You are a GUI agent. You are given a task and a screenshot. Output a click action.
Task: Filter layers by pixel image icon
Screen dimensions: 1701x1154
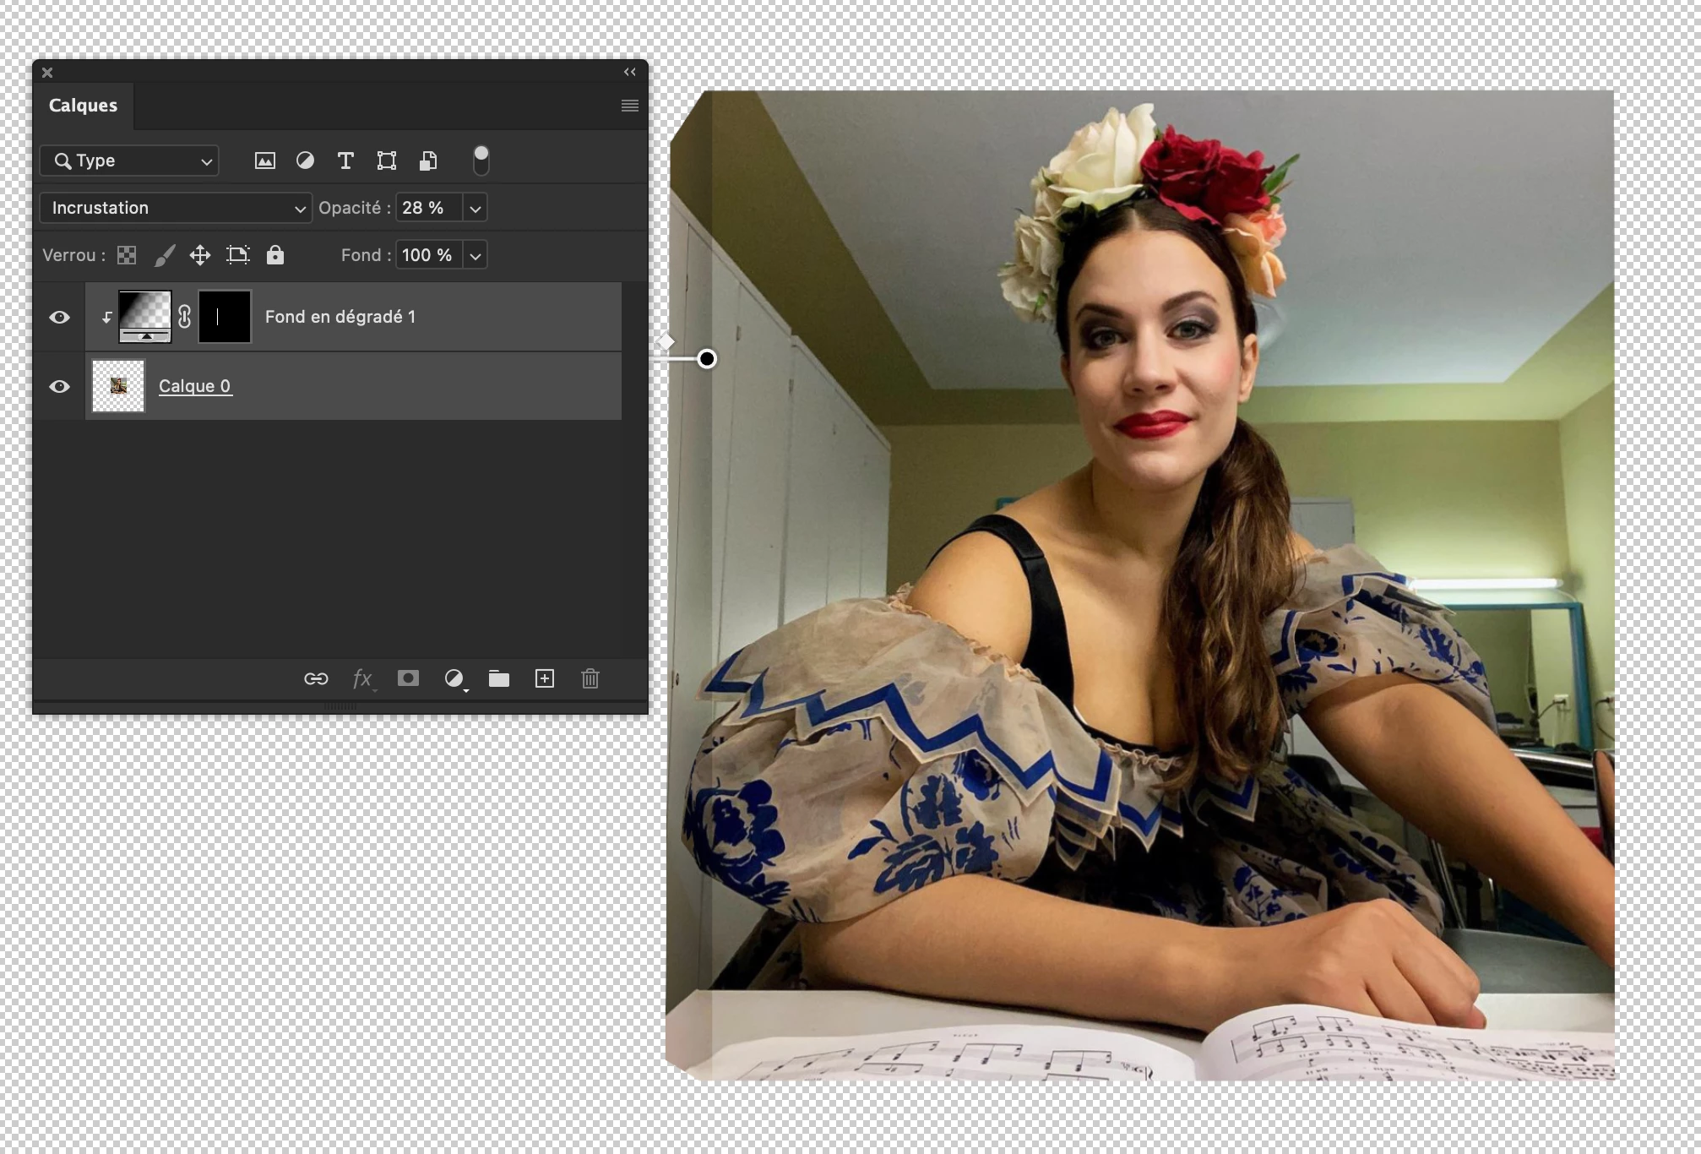click(264, 161)
